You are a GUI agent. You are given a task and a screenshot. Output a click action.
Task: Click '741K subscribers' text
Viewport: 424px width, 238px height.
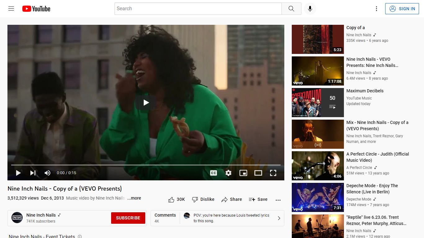tap(41, 221)
